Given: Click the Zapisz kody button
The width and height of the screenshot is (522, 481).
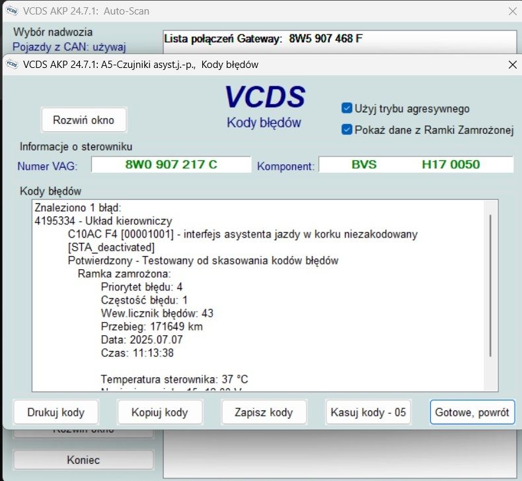Looking at the screenshot, I should (264, 412).
